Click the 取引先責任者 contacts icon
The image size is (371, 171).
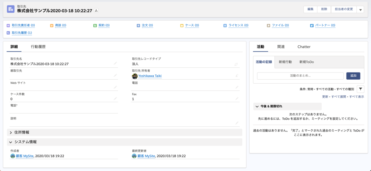pos(8,25)
